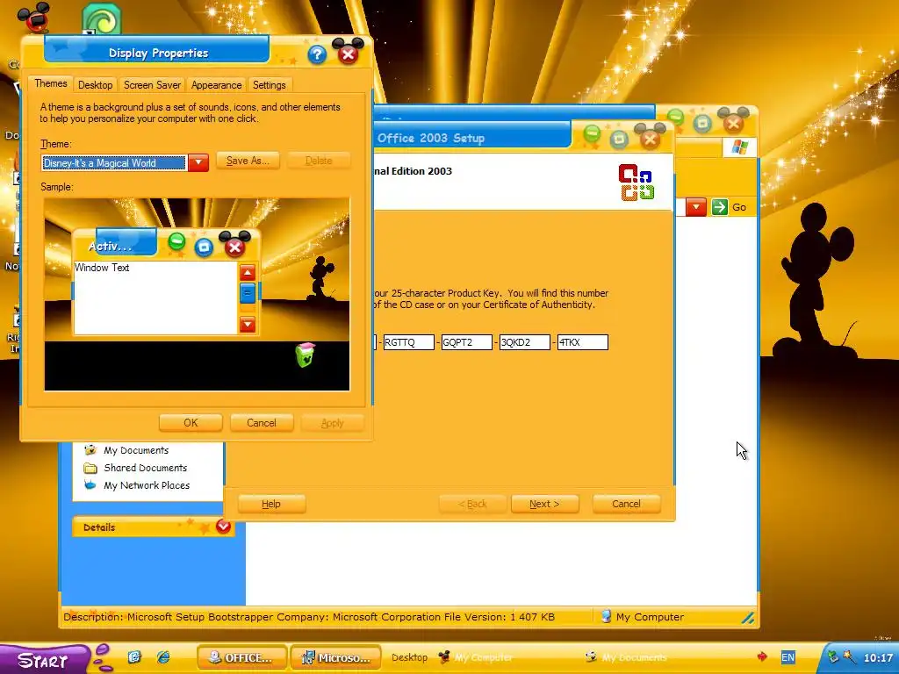Click Next > in Office Setup

(544, 504)
